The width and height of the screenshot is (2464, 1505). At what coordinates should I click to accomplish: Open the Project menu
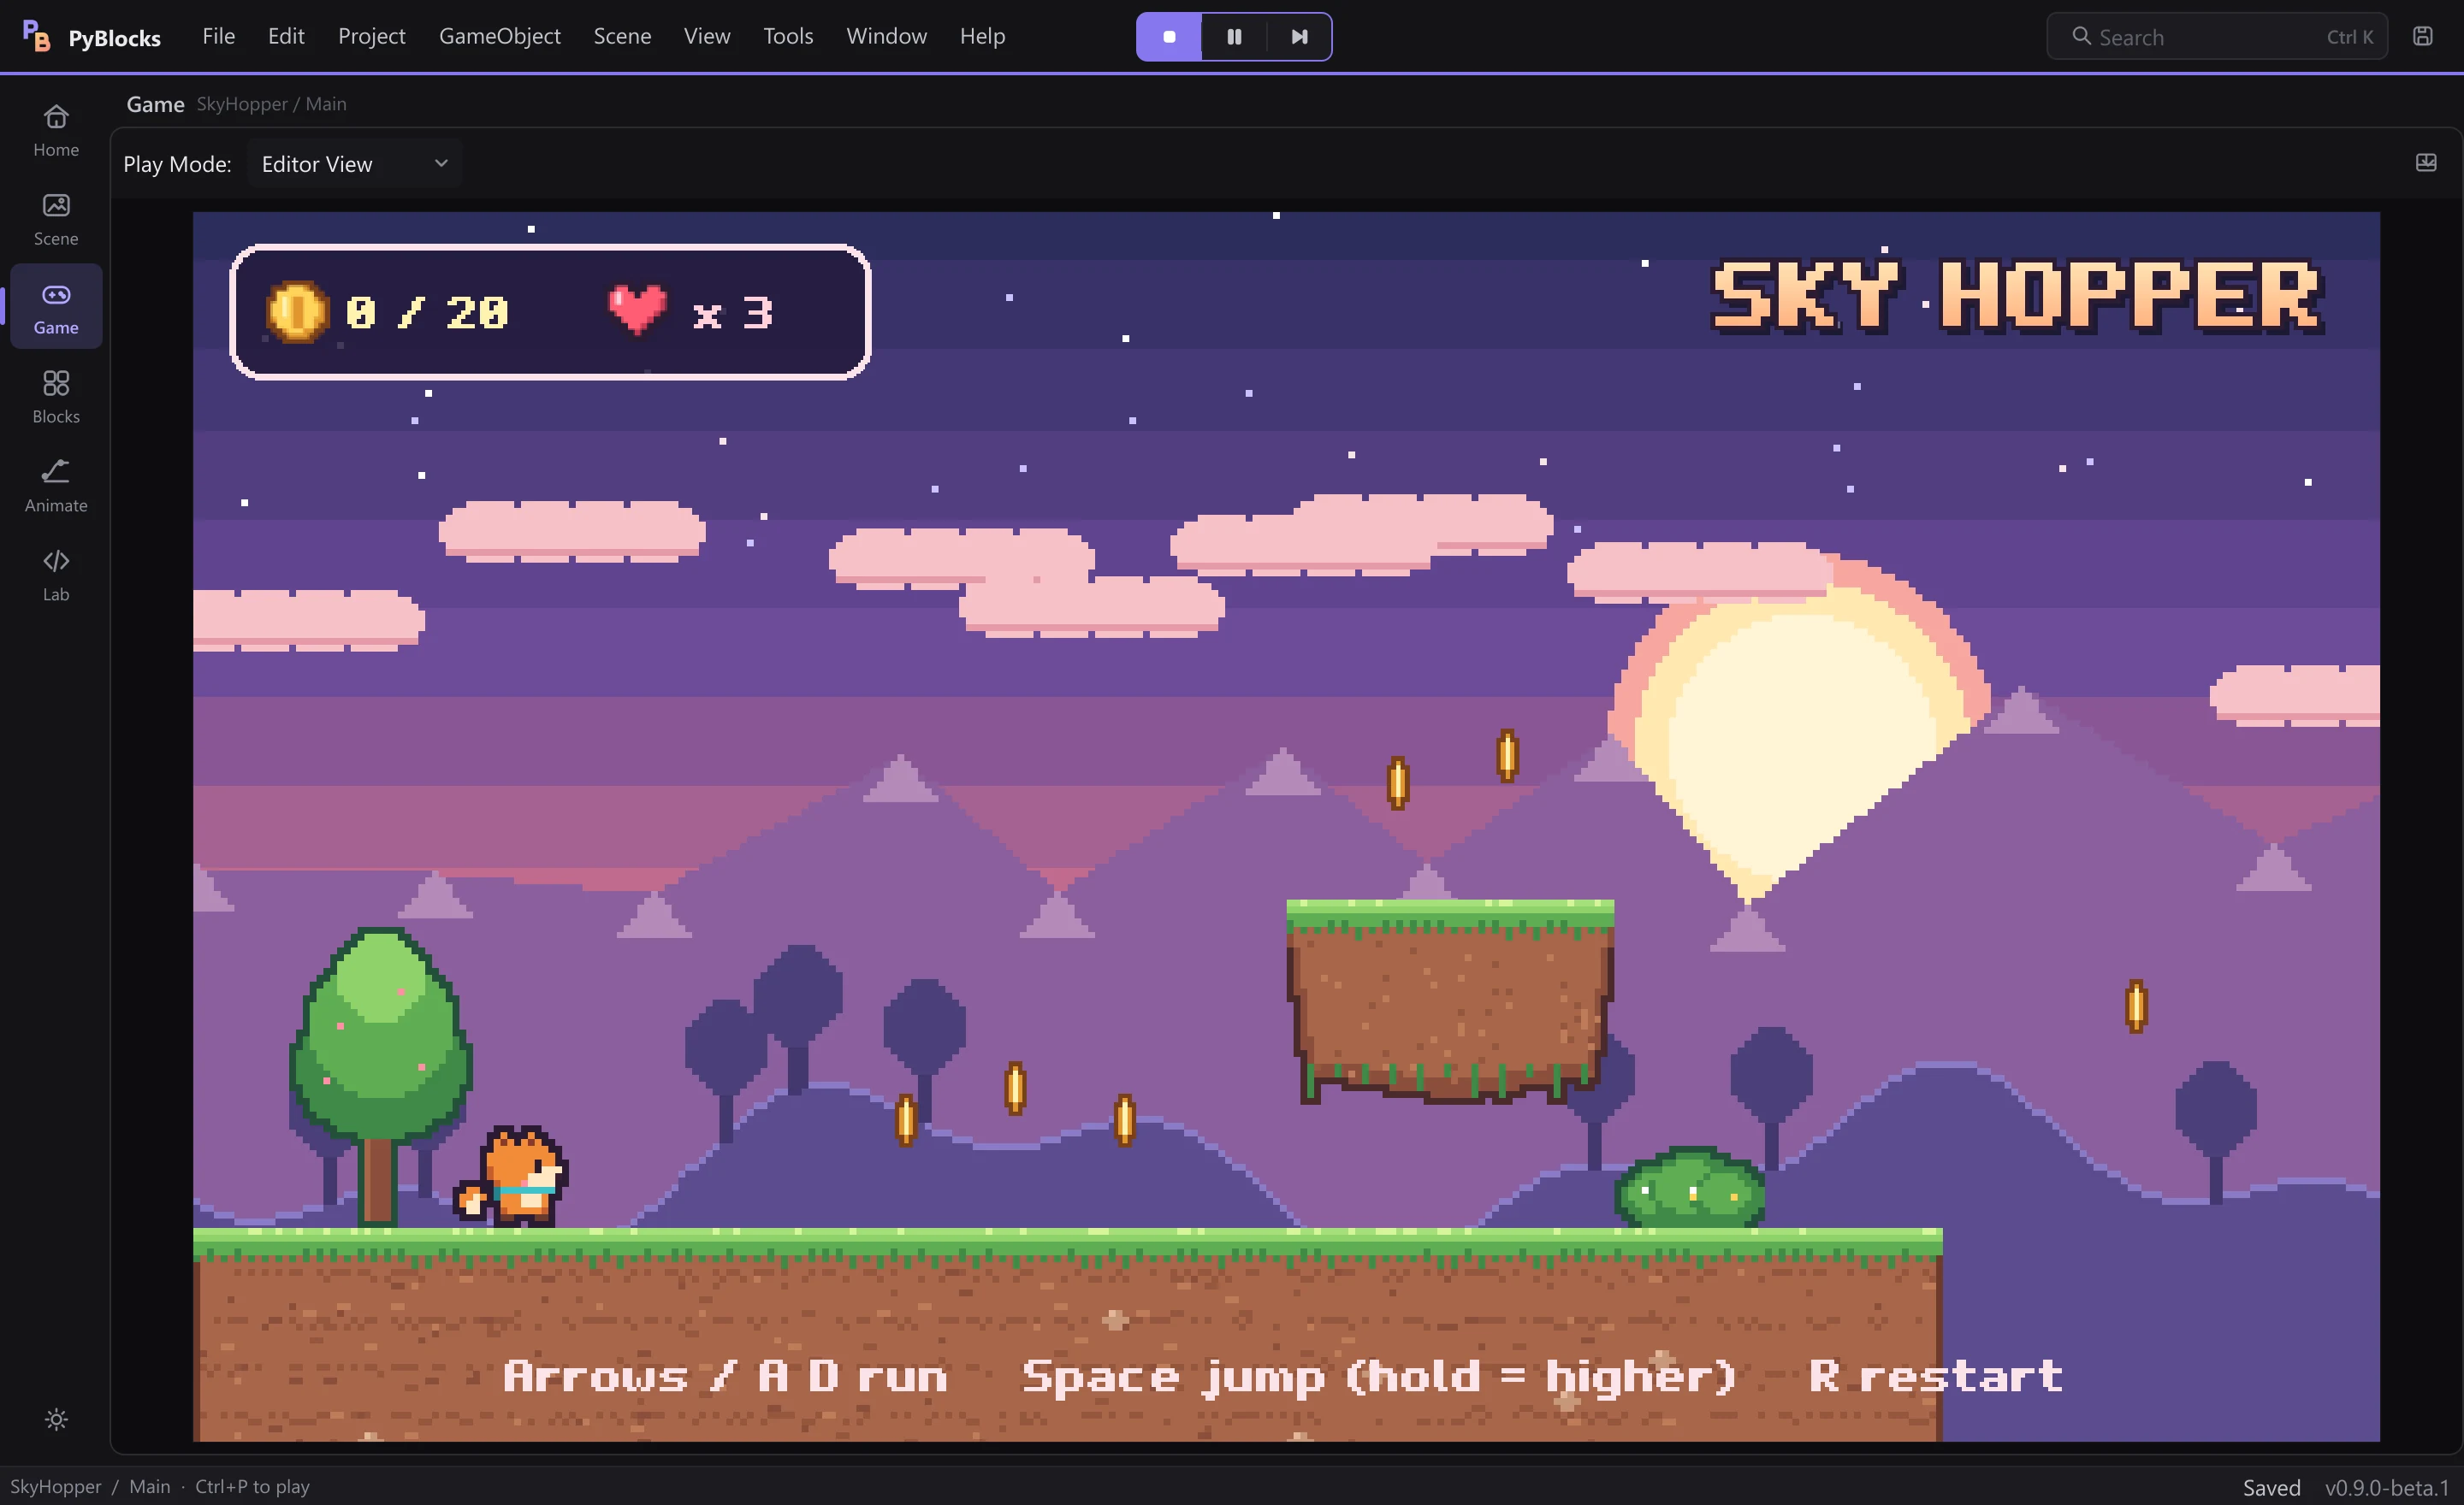371,36
